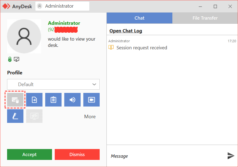Open the chat log link
This screenshot has width=238, height=167.
click(x=126, y=31)
